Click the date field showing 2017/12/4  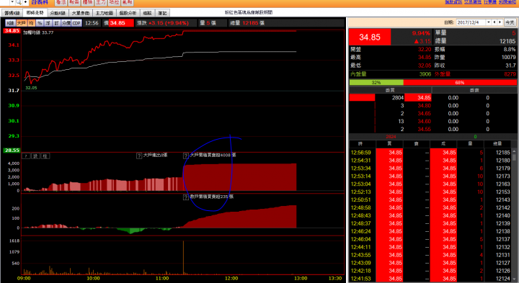point(471,22)
